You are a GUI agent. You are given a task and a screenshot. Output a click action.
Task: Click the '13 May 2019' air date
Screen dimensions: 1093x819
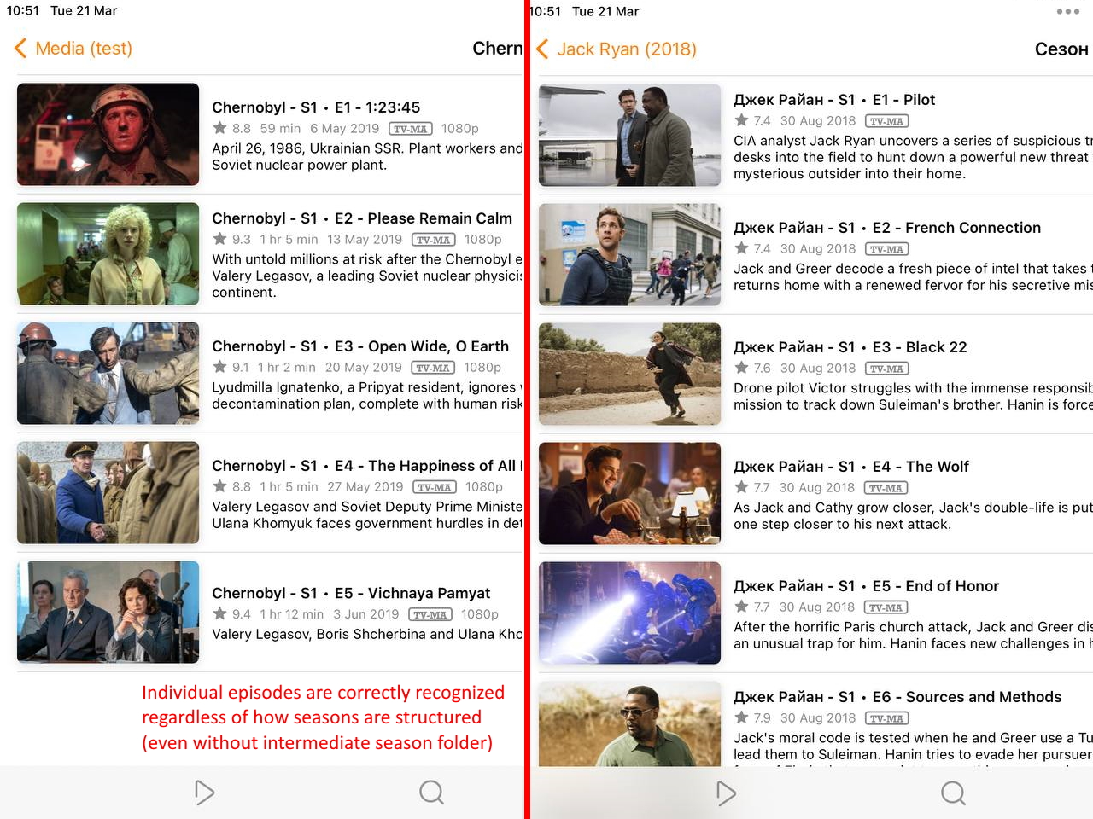[x=365, y=239]
